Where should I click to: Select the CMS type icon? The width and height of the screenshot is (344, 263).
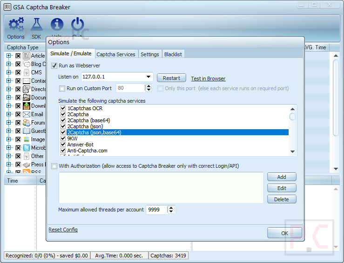click(x=27, y=72)
